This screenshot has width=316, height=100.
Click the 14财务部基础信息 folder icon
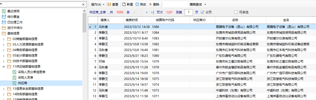pyautogui.click(x=9, y=94)
